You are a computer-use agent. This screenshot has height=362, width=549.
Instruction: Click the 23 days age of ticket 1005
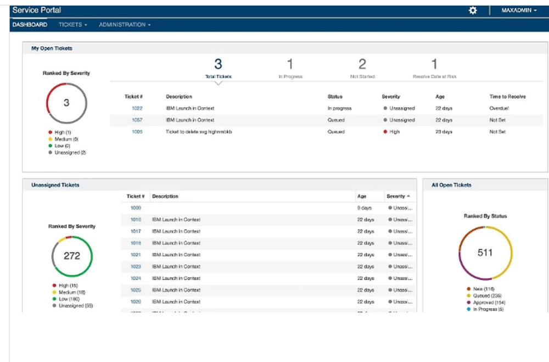pyautogui.click(x=444, y=132)
